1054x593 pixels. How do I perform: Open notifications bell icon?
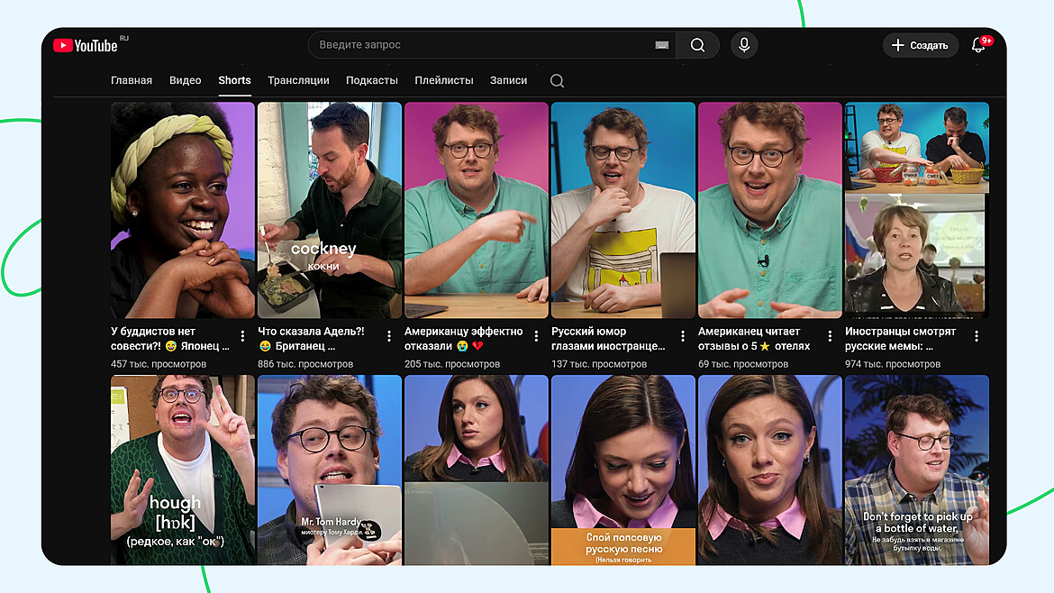point(978,45)
